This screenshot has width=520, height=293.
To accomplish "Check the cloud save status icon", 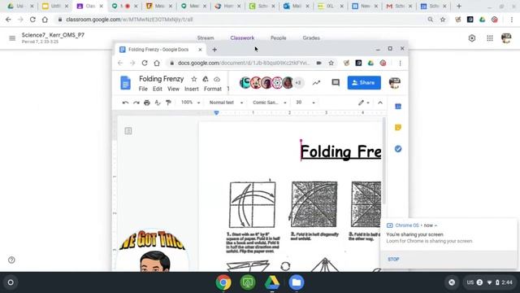I will [217, 79].
